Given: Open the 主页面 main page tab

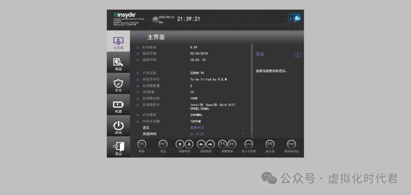Looking at the screenshot, I should point(118,41).
